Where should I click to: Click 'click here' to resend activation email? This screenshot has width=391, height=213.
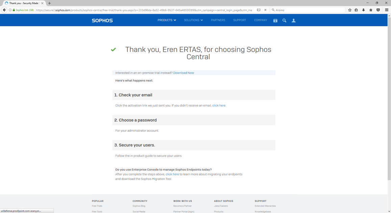[x=219, y=106]
